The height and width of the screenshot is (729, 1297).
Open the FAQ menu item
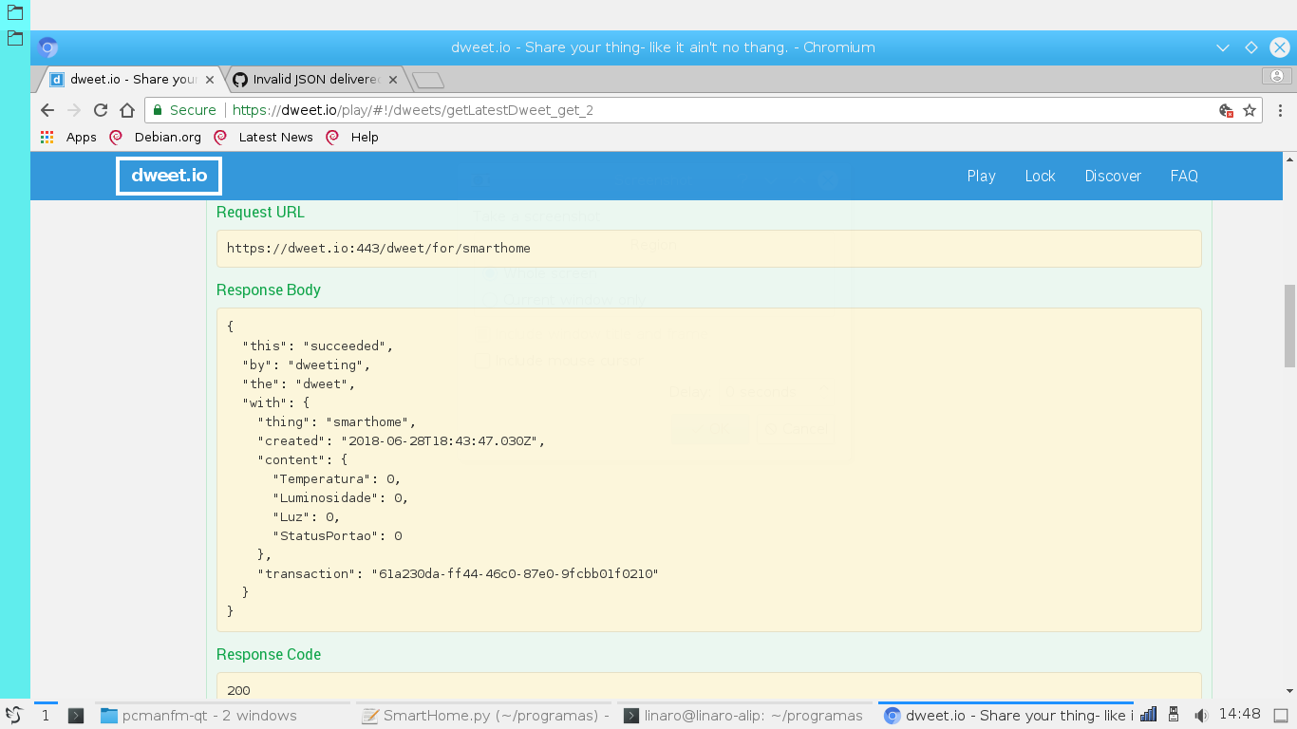1184,176
